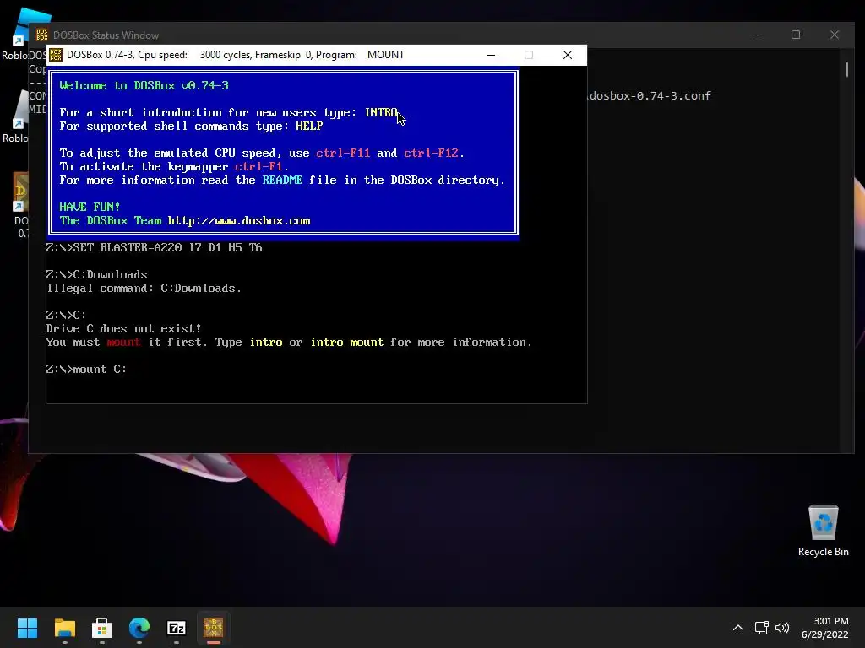Click the ctrl-F1 keymapper shortcut text
The height and width of the screenshot is (648, 865).
[258, 166]
